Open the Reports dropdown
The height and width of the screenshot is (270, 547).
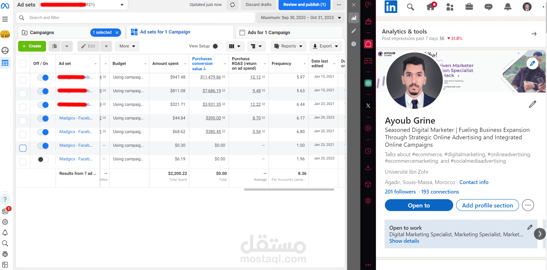click(x=288, y=46)
